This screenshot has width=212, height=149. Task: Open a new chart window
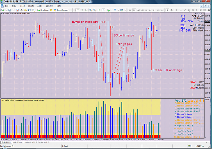point(3,10)
